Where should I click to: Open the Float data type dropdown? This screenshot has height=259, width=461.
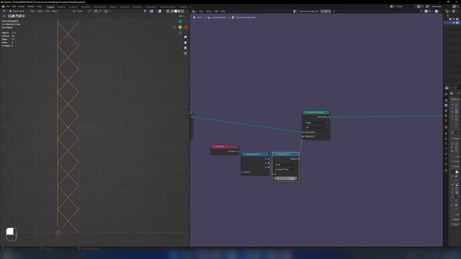coord(286,165)
